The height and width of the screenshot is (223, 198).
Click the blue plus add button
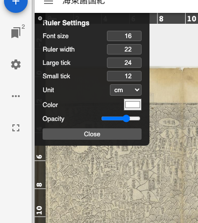pyautogui.click(x=16, y=2)
